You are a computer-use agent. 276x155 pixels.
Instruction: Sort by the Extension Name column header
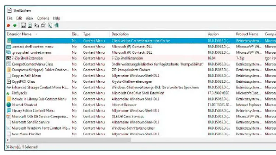pyautogui.click(x=38, y=34)
